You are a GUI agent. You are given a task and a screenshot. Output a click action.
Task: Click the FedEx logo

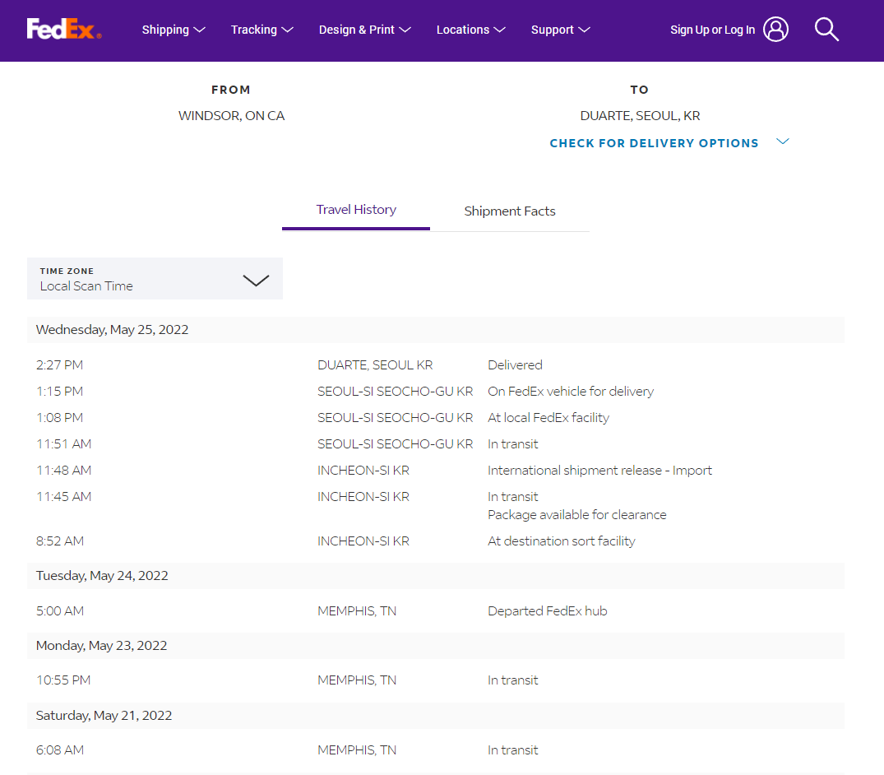[x=63, y=29]
